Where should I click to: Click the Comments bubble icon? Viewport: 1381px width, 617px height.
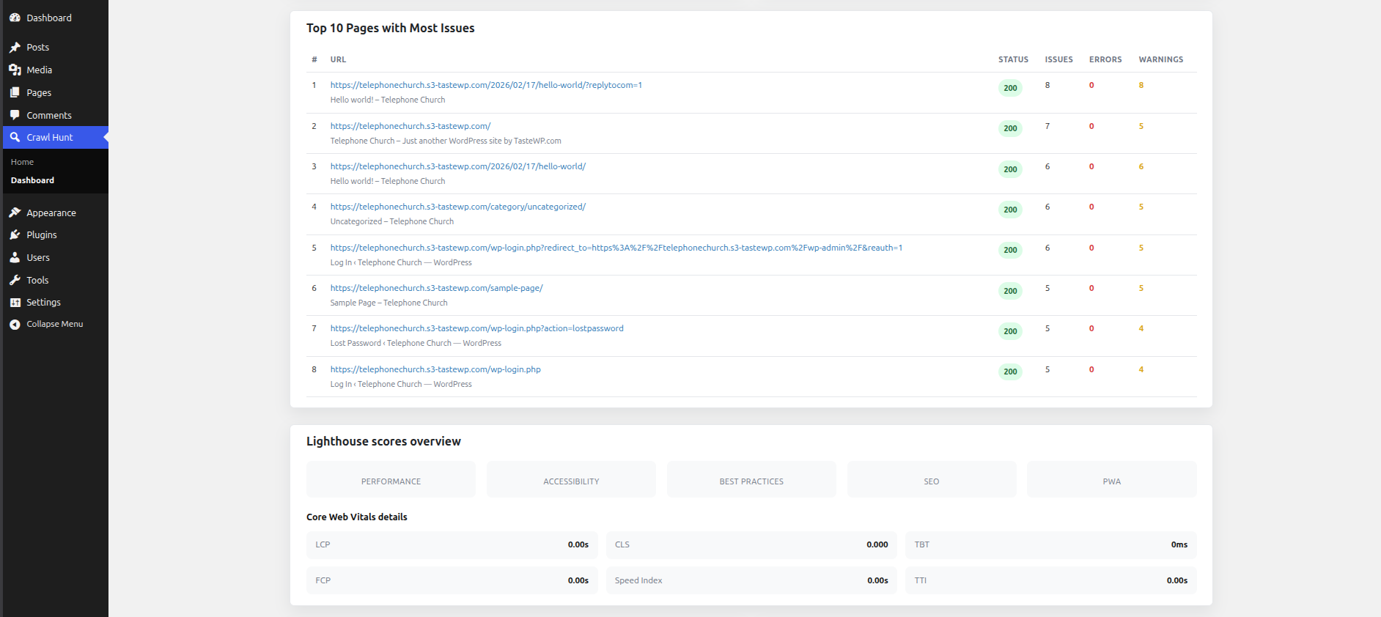(x=15, y=115)
